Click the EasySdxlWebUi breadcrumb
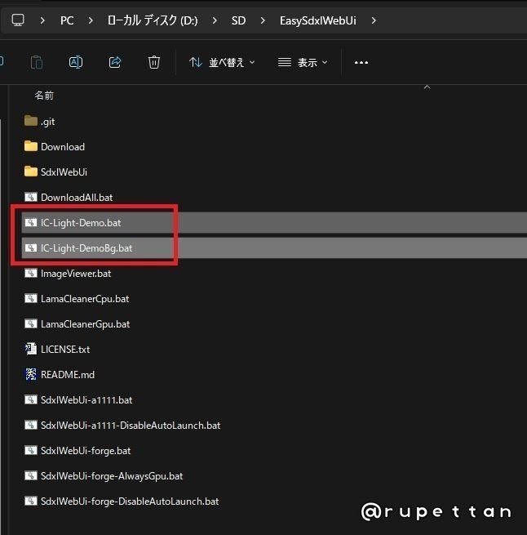This screenshot has height=535, width=527. point(317,20)
